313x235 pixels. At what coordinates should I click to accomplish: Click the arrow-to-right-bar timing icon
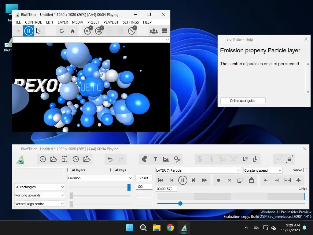(277, 180)
